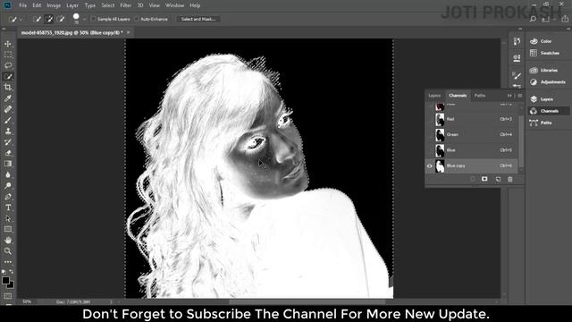Click Add to Selection mode icon
Viewport: 572px width, 322px height.
(48, 19)
